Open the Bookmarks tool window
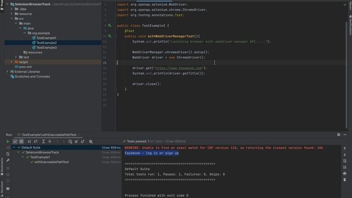Image resolution: width=352 pixels, height=198 pixels. point(2,167)
